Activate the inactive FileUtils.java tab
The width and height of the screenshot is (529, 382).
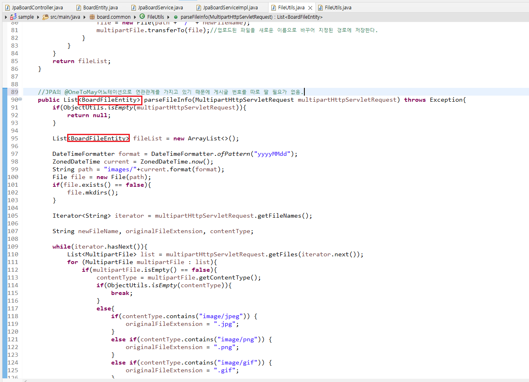(334, 7)
